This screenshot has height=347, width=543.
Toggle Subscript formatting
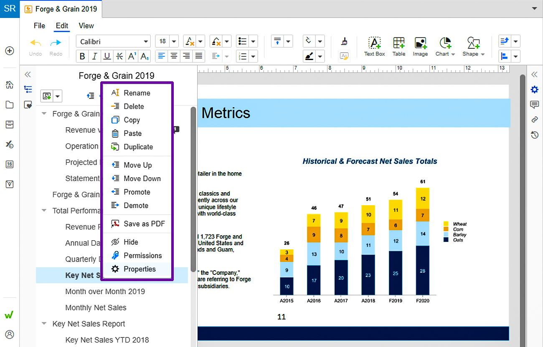tap(145, 56)
